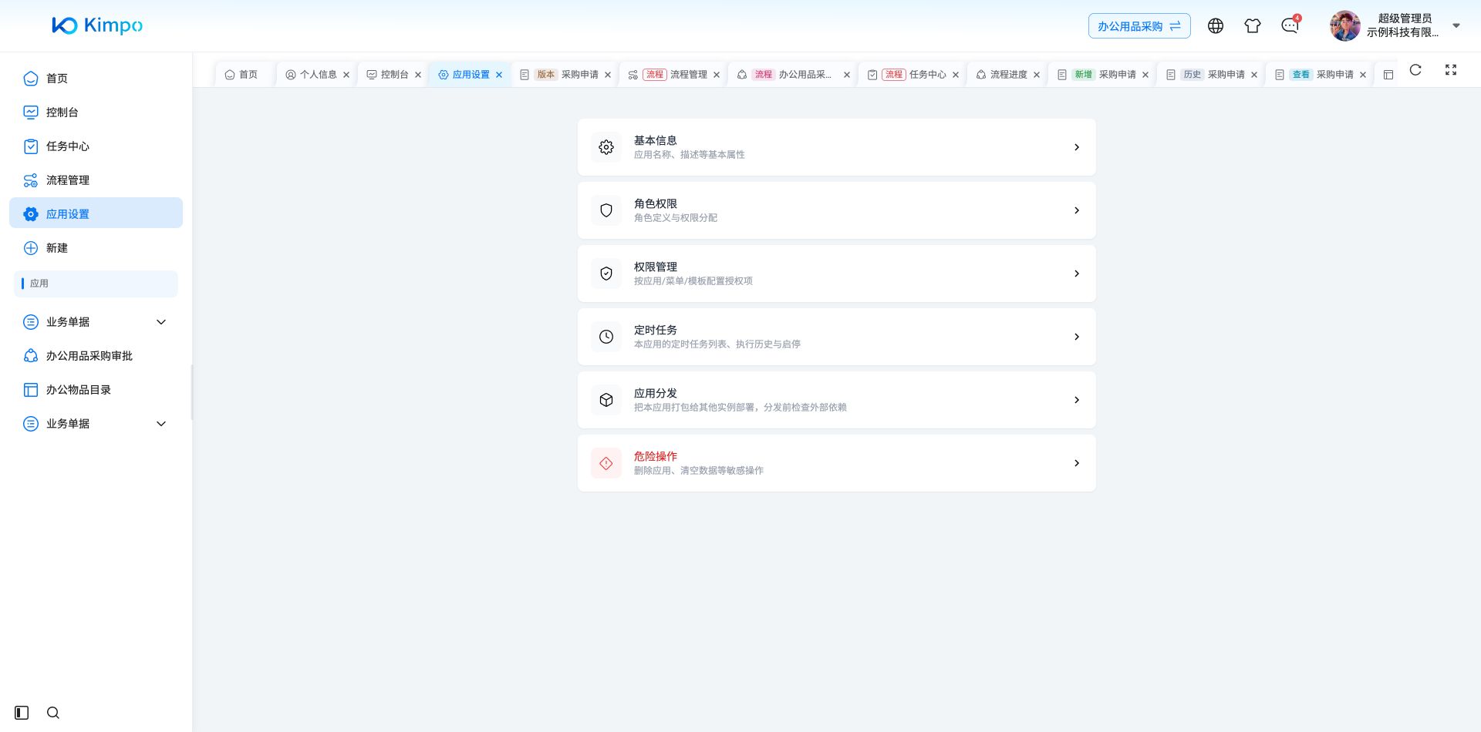The image size is (1481, 732).
Task: Open the 应用分发 settings card title
Action: coord(656,393)
